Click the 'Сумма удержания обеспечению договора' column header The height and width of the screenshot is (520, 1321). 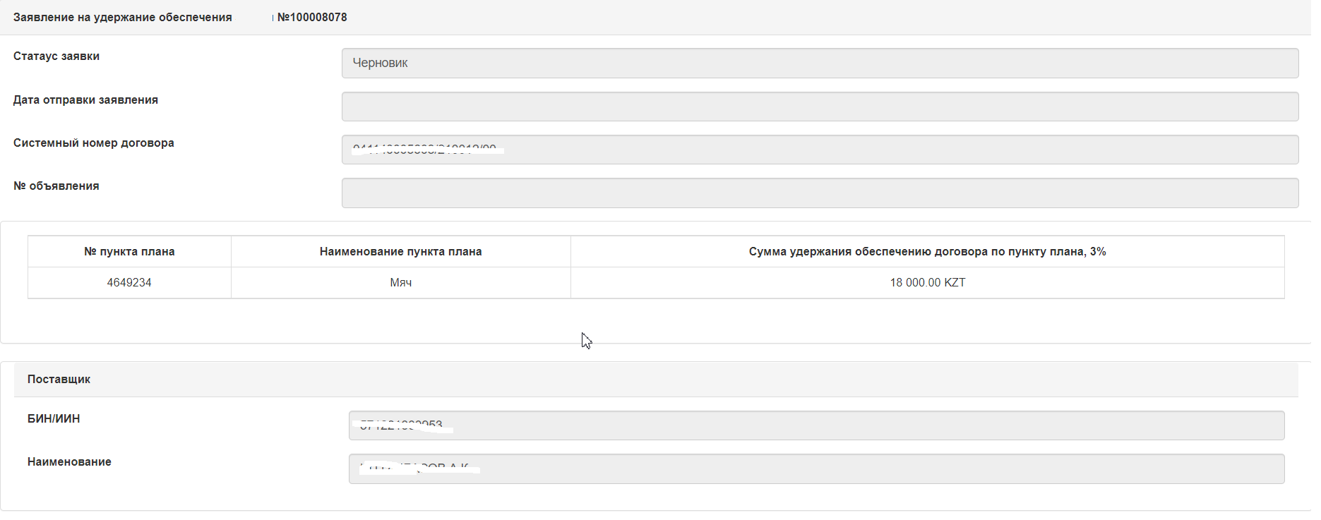(x=926, y=252)
